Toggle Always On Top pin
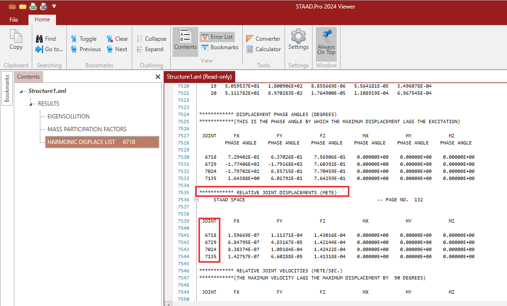Screen dimensions: 507x306 [326, 42]
